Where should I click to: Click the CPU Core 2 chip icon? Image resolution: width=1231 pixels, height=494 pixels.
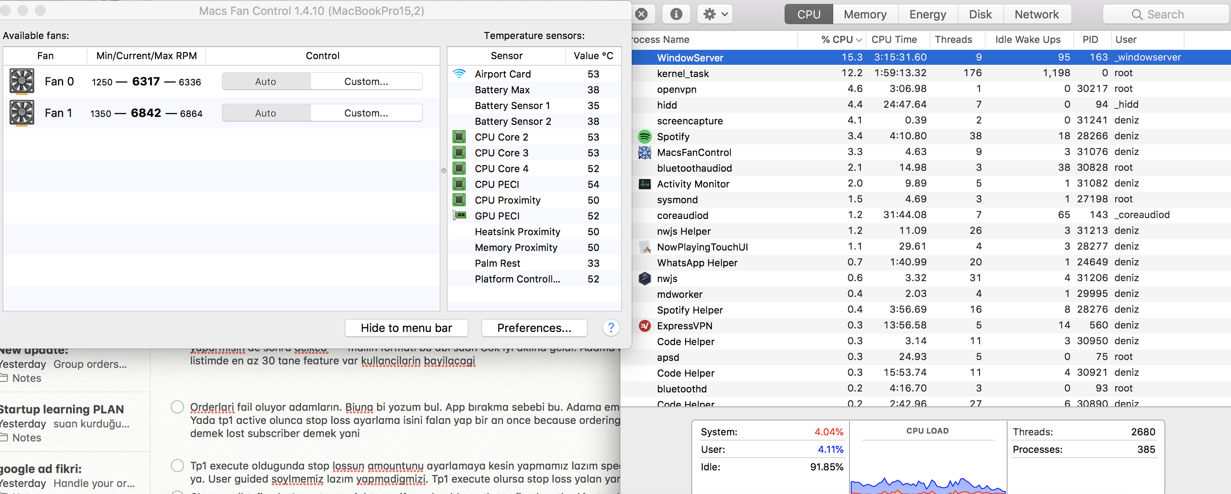pyautogui.click(x=459, y=137)
